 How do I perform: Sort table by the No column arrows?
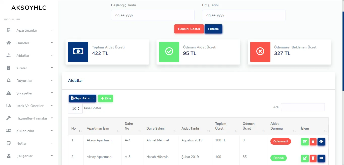click(80, 131)
